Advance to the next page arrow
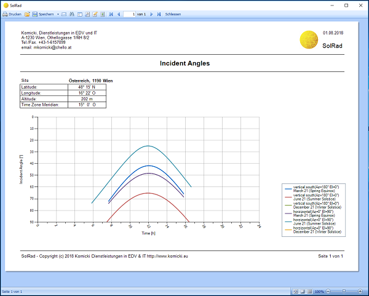The image size is (369, 296). coord(151,14)
